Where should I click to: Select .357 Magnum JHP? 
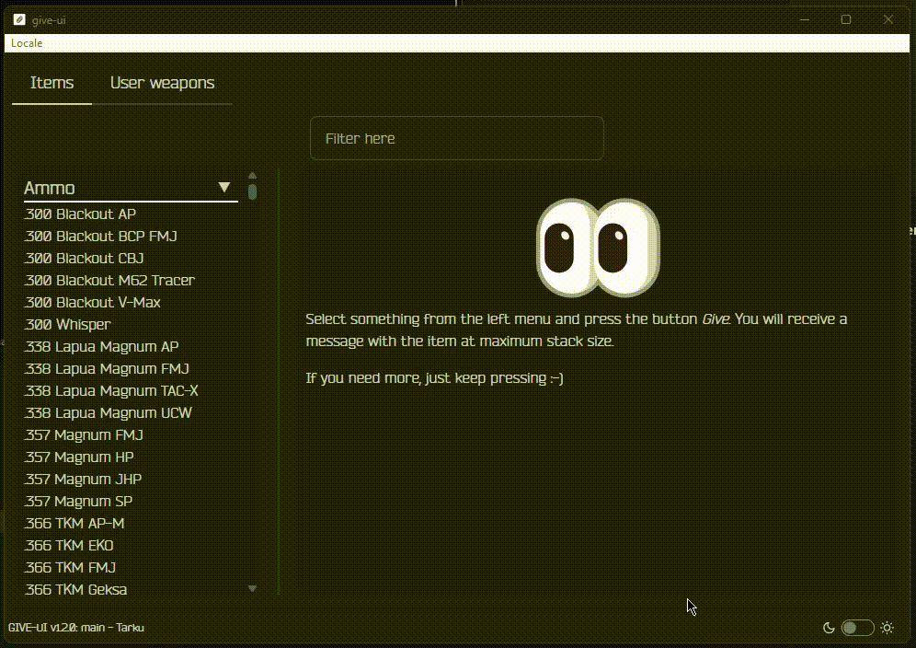pos(83,480)
